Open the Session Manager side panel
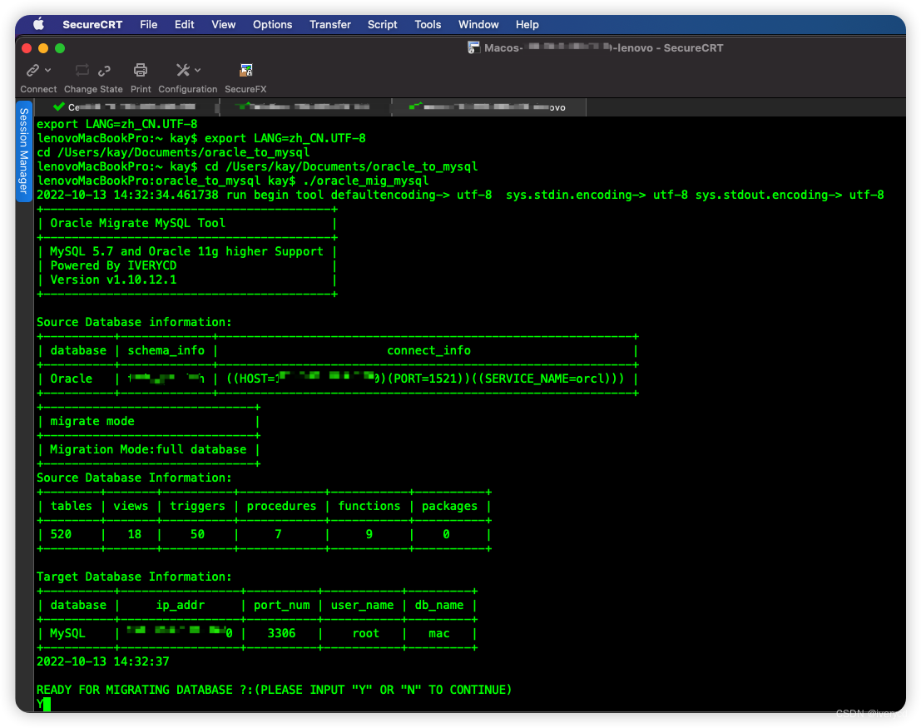921x728 pixels. tap(23, 151)
